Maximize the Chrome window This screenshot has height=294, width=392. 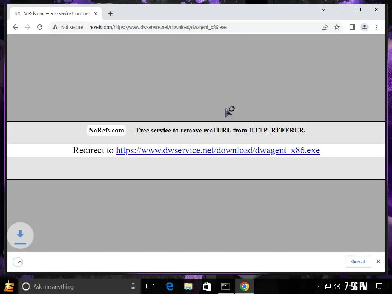(358, 10)
